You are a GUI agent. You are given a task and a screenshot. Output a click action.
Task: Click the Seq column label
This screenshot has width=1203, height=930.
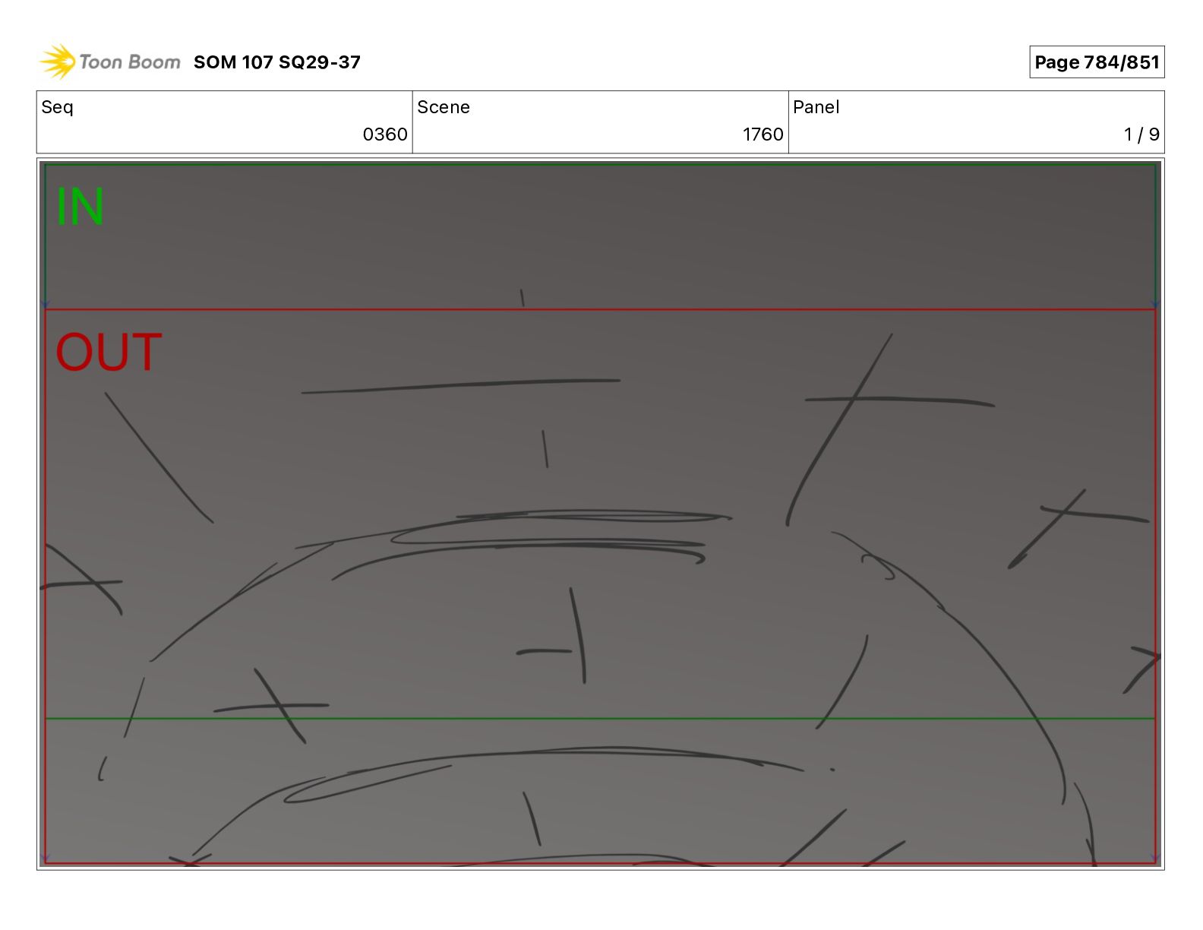(x=58, y=107)
